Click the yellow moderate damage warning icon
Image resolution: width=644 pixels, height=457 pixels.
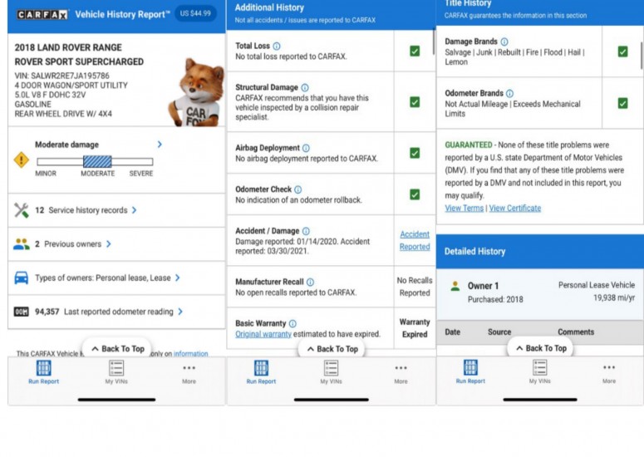tap(22, 160)
